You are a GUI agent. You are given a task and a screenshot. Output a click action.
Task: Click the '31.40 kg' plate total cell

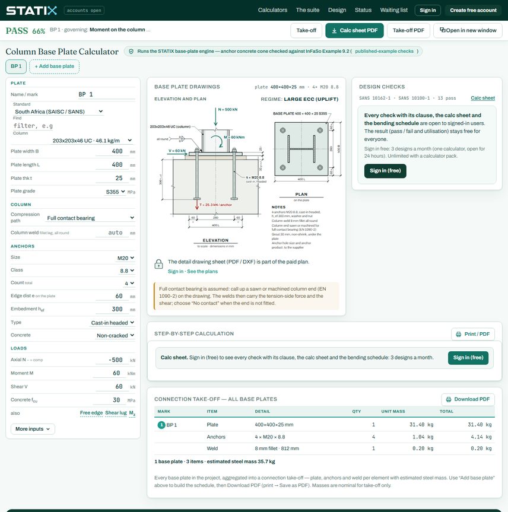pyautogui.click(x=480, y=424)
